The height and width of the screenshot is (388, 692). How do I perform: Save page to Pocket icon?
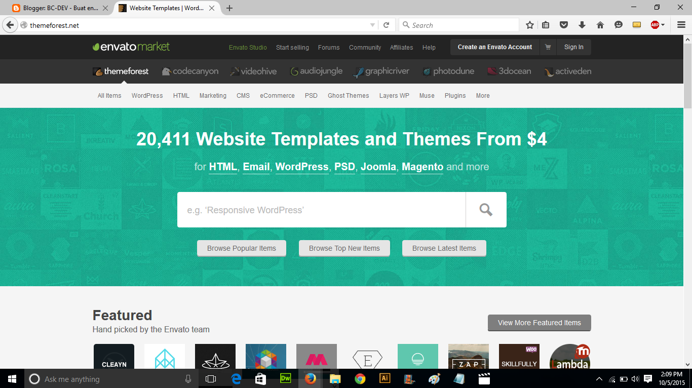click(563, 25)
